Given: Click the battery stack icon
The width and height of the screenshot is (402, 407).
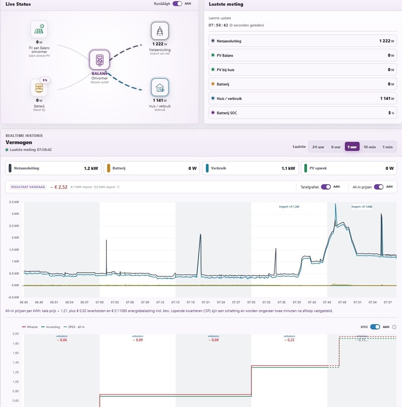Looking at the screenshot, I should pyautogui.click(x=39, y=88).
